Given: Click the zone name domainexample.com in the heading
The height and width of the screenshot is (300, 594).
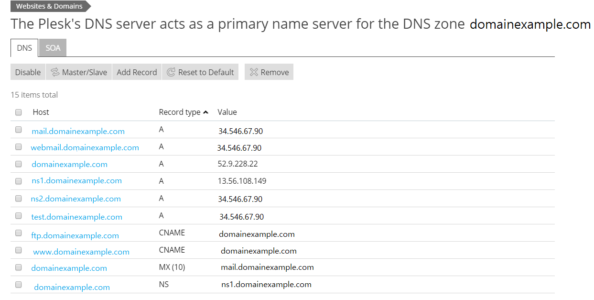Looking at the screenshot, I should tap(530, 24).
